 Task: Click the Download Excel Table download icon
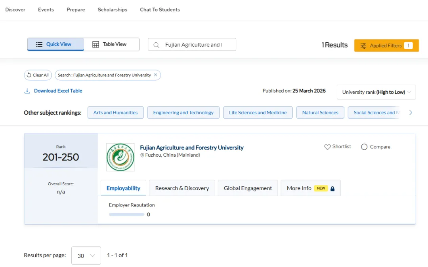pyautogui.click(x=27, y=91)
